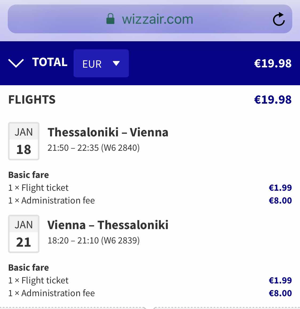Click first Administration fee €8.00 price

pos(280,201)
